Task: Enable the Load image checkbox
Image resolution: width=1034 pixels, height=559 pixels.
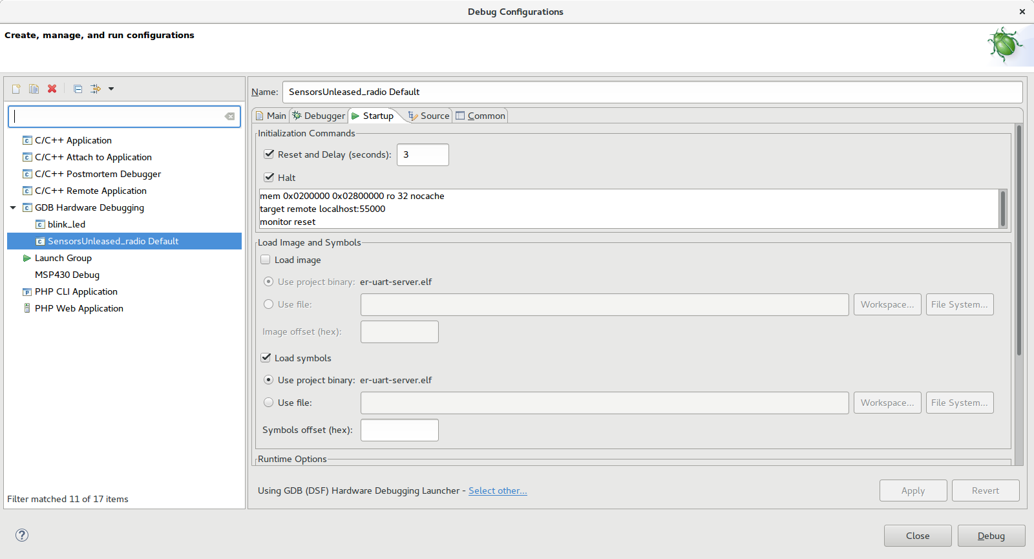Action: [266, 260]
